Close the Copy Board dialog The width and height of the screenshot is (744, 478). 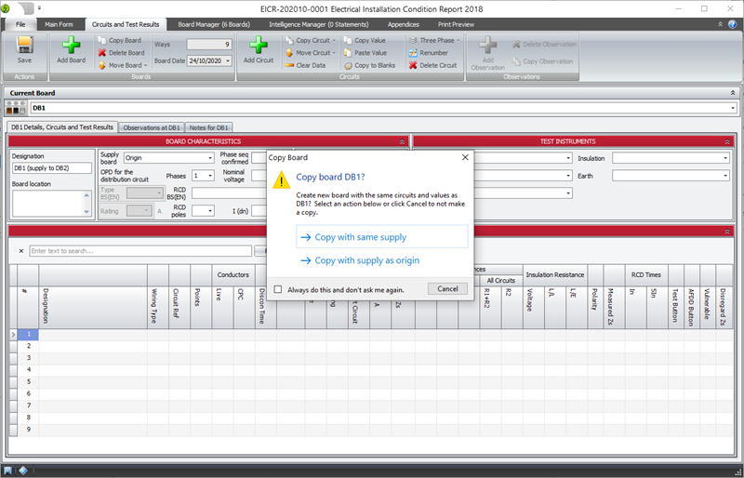coord(465,157)
